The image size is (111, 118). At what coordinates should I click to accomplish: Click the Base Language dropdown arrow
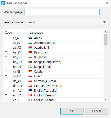[104, 22]
